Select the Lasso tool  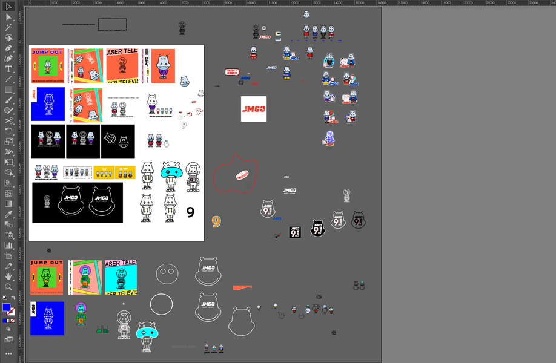[x=8, y=38]
